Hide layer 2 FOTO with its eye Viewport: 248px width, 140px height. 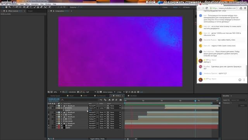pos(49,108)
